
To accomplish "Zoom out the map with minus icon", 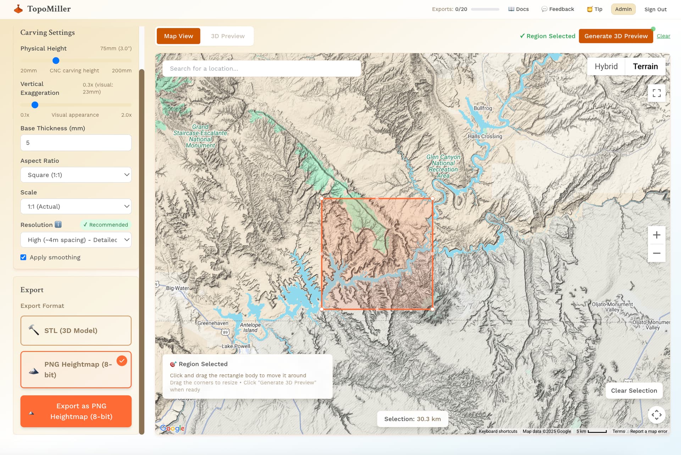I will [657, 253].
